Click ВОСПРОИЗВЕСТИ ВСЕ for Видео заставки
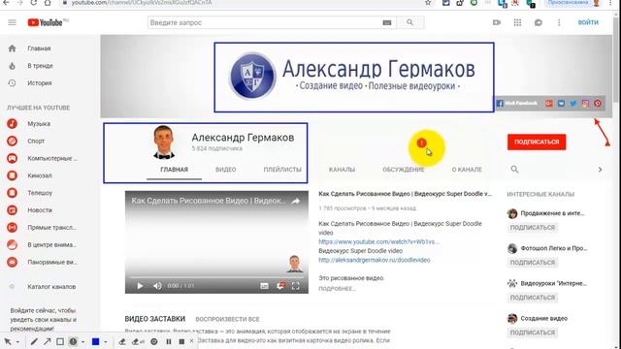The height and width of the screenshot is (349, 621). 227,319
